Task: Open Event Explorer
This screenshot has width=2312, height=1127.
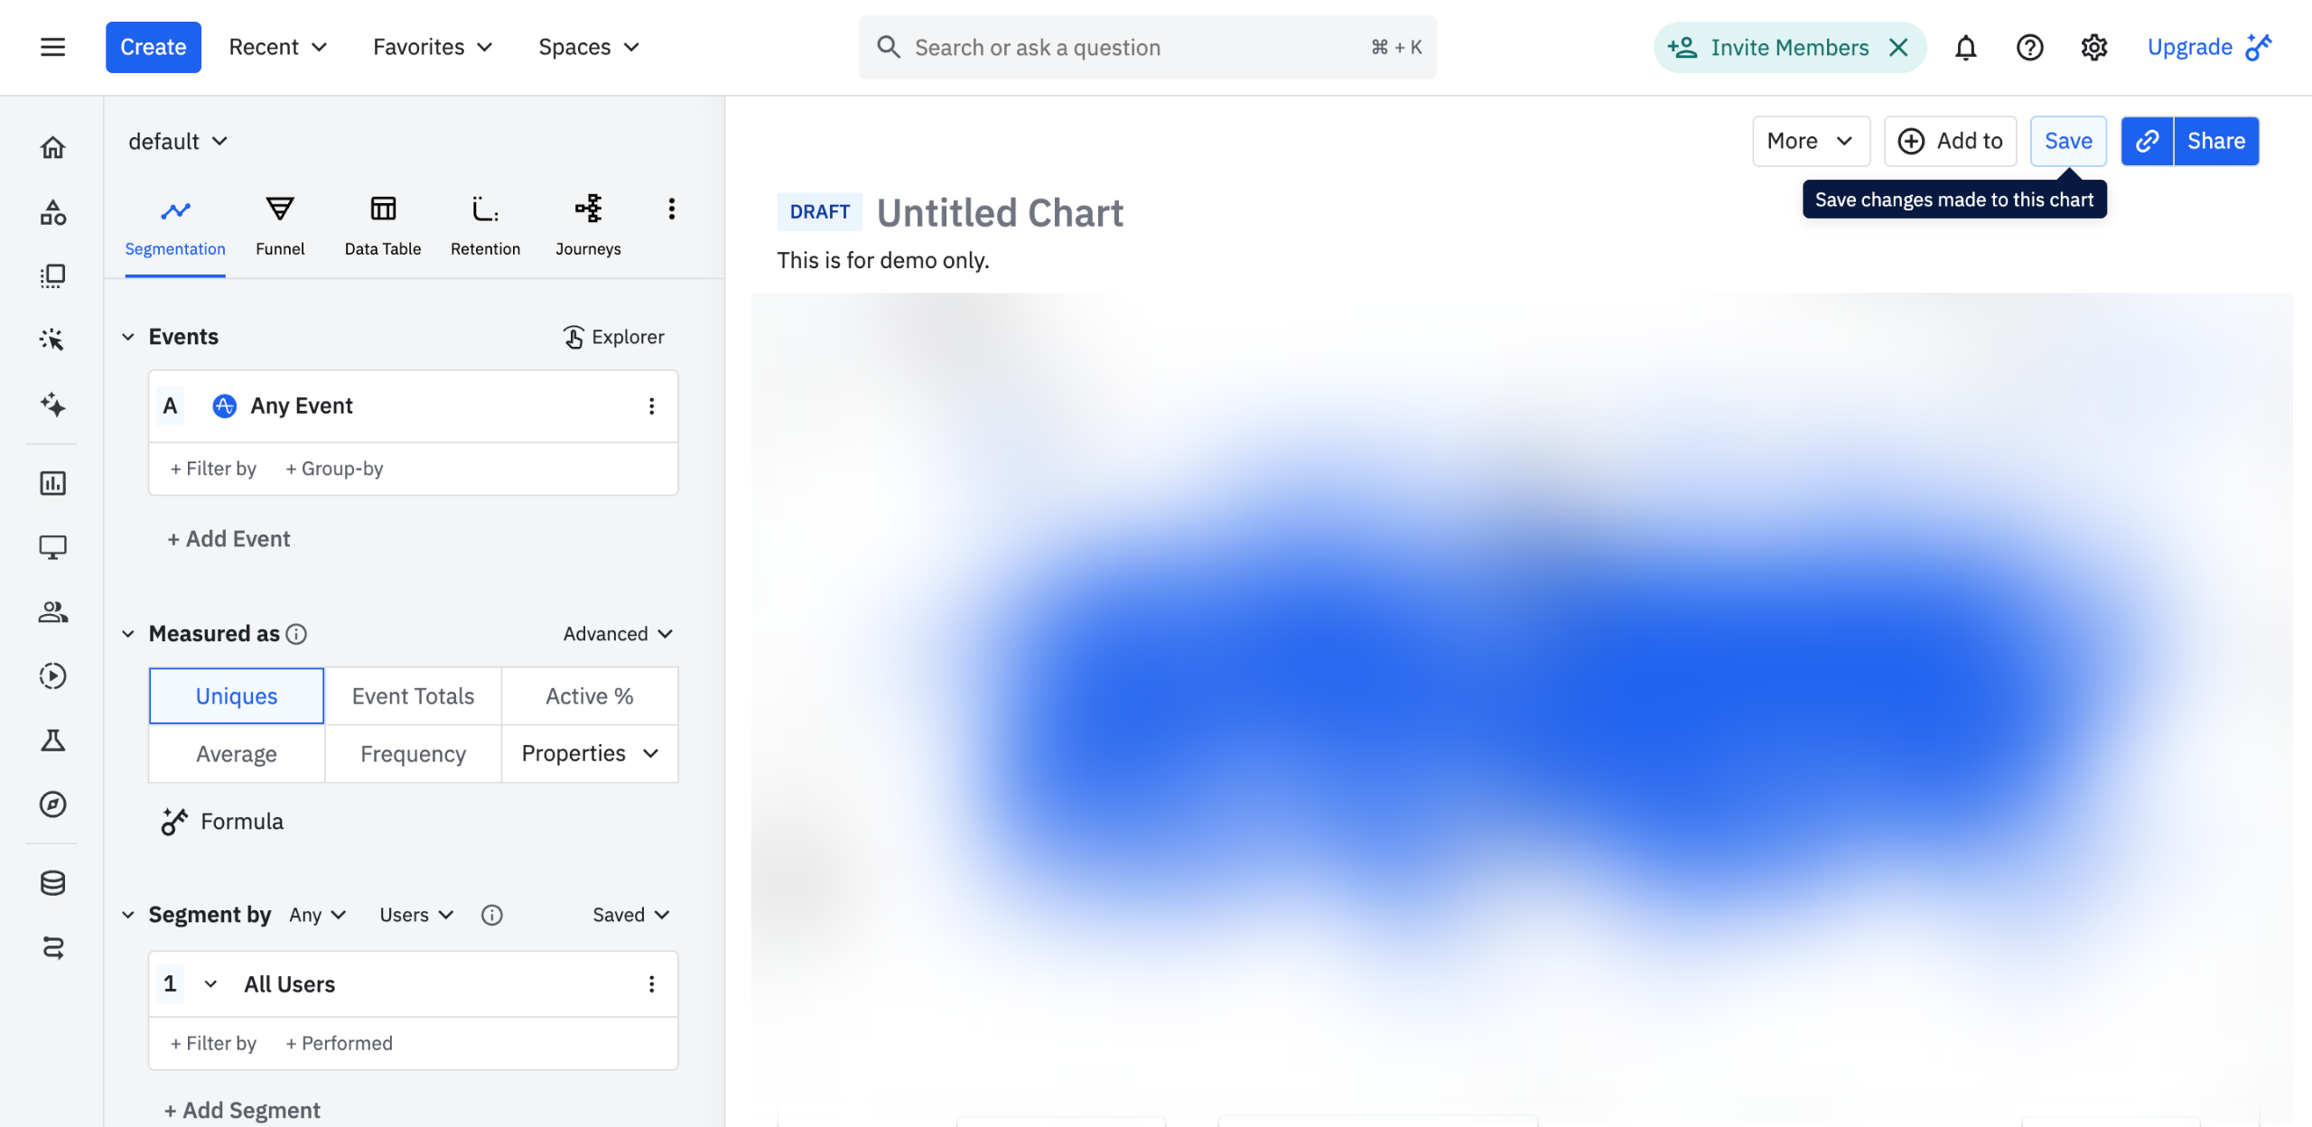Action: click(614, 337)
